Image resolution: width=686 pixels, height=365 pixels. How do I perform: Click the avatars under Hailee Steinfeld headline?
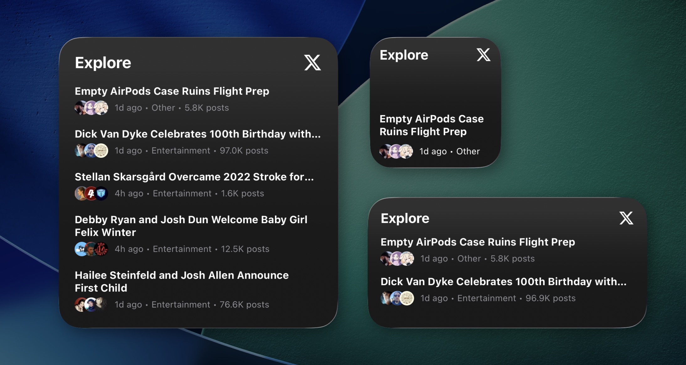[x=92, y=304]
